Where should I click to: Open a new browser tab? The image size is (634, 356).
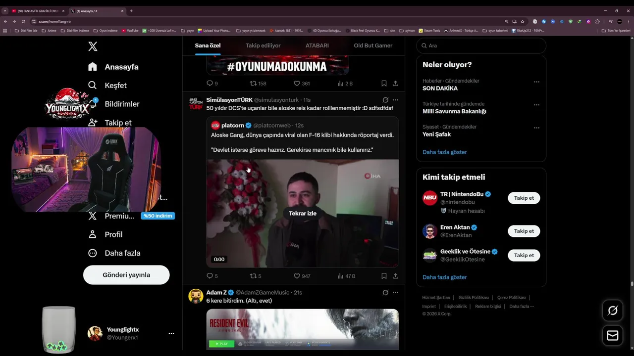131,11
